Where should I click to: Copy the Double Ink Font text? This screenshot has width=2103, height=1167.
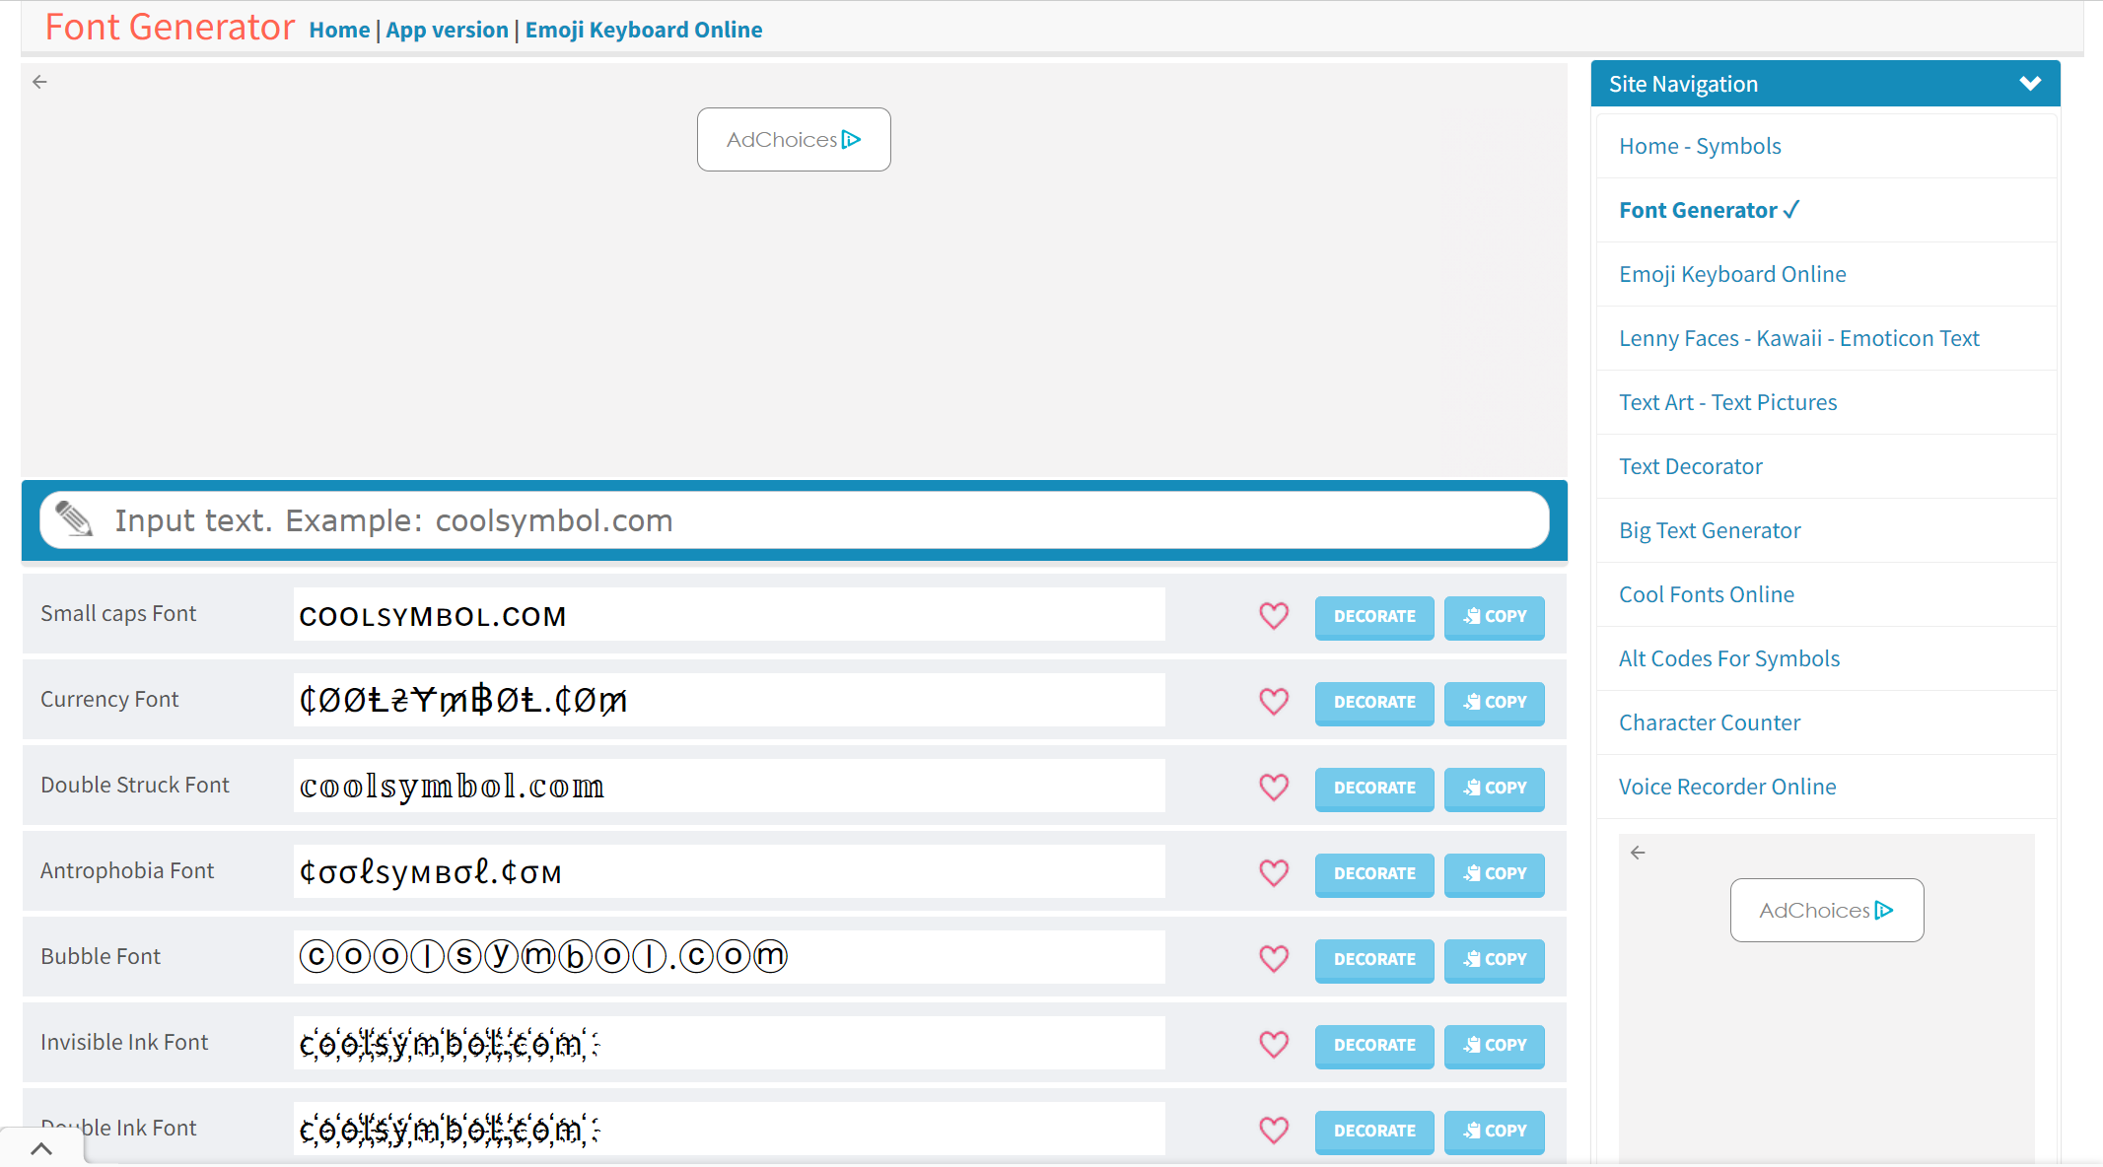pos(1494,1132)
